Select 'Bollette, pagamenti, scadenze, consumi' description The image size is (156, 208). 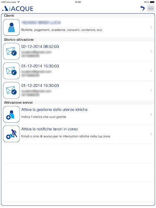tap(62, 30)
